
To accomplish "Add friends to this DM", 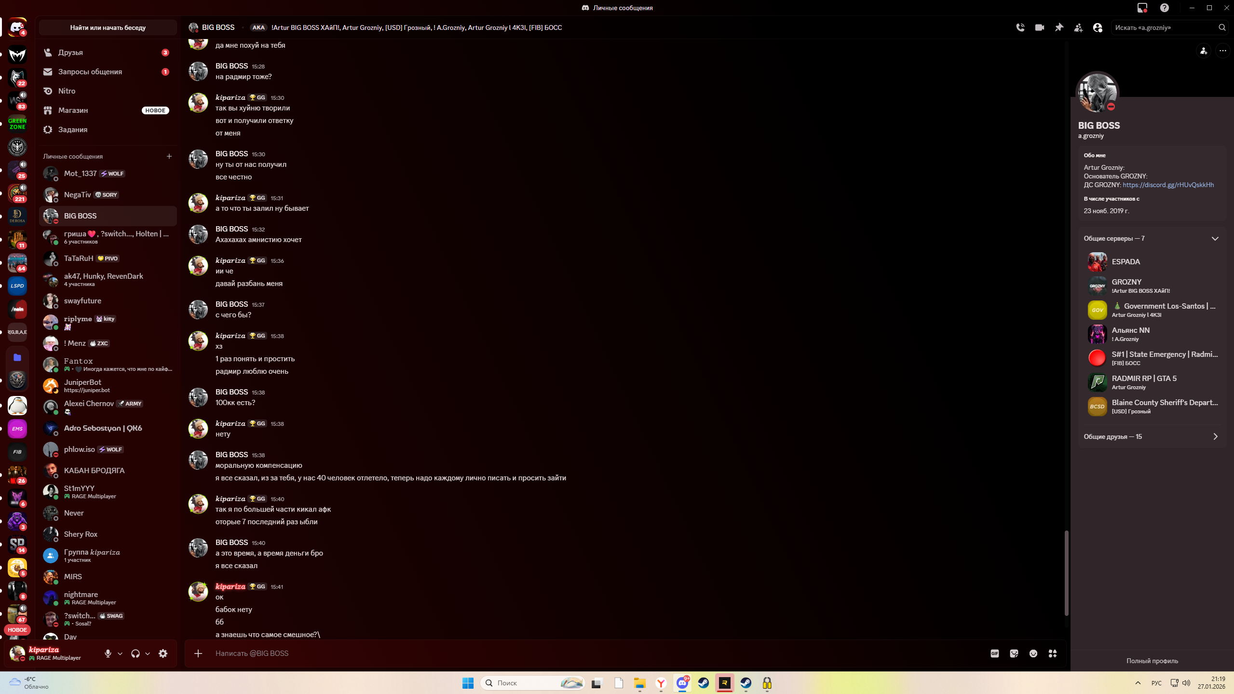I will click(x=1078, y=27).
